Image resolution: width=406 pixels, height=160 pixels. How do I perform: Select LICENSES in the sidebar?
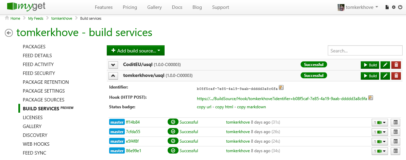point(33,117)
